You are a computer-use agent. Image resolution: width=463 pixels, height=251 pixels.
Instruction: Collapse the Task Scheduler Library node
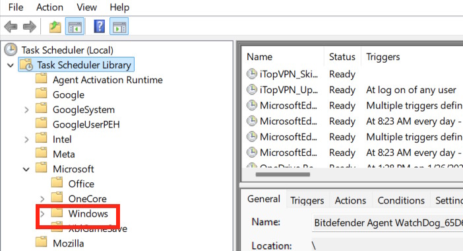(x=11, y=65)
